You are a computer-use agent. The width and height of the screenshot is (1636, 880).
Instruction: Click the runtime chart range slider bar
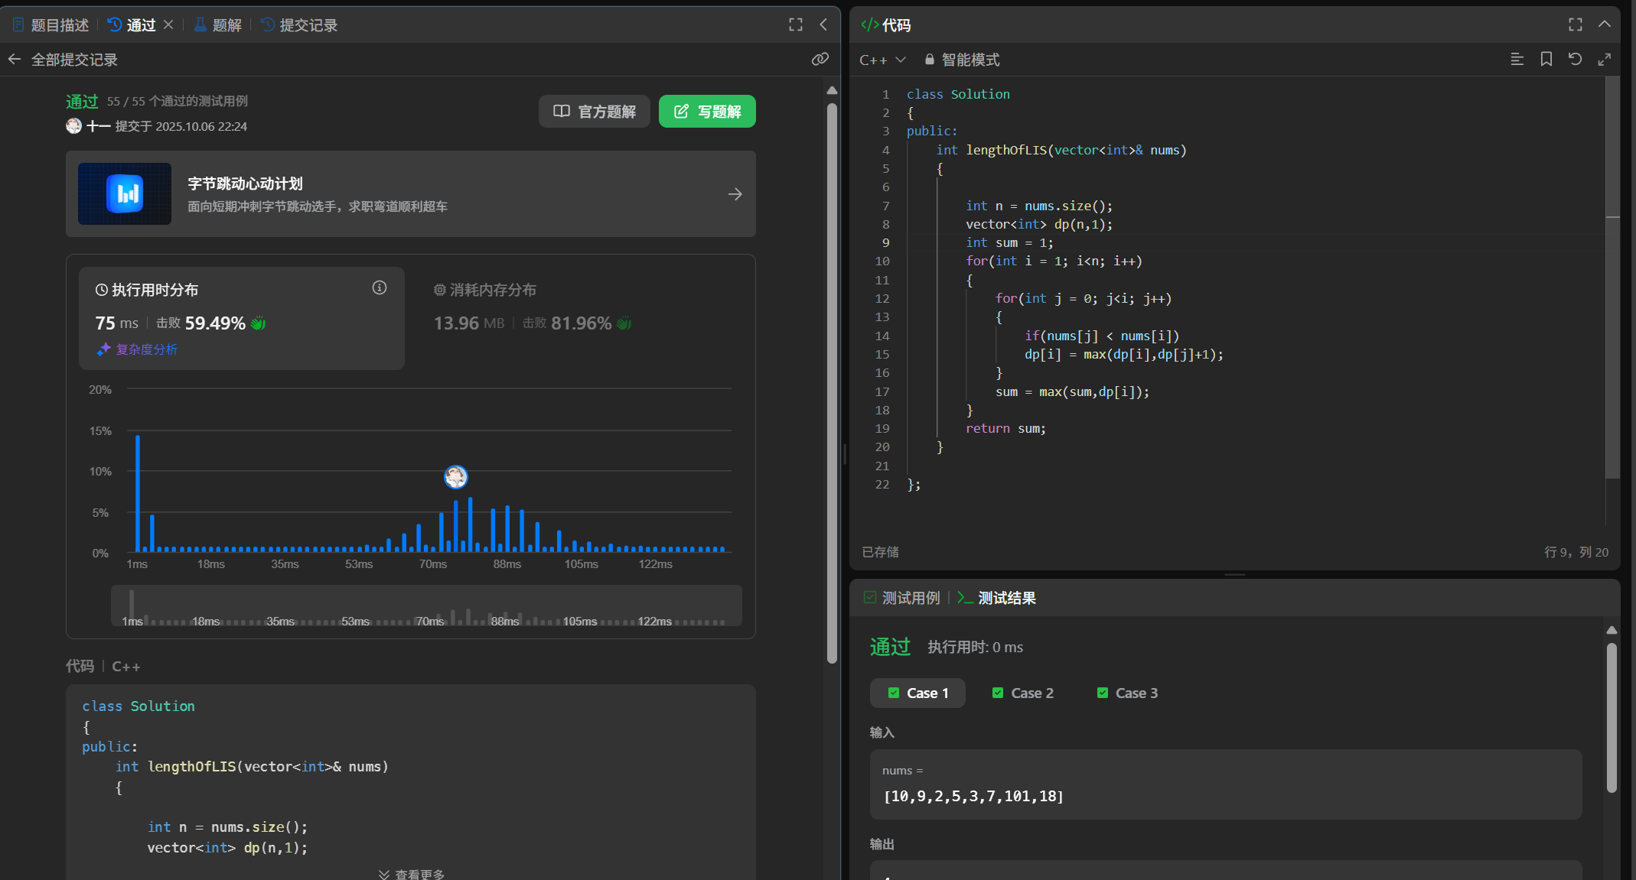pyautogui.click(x=426, y=606)
